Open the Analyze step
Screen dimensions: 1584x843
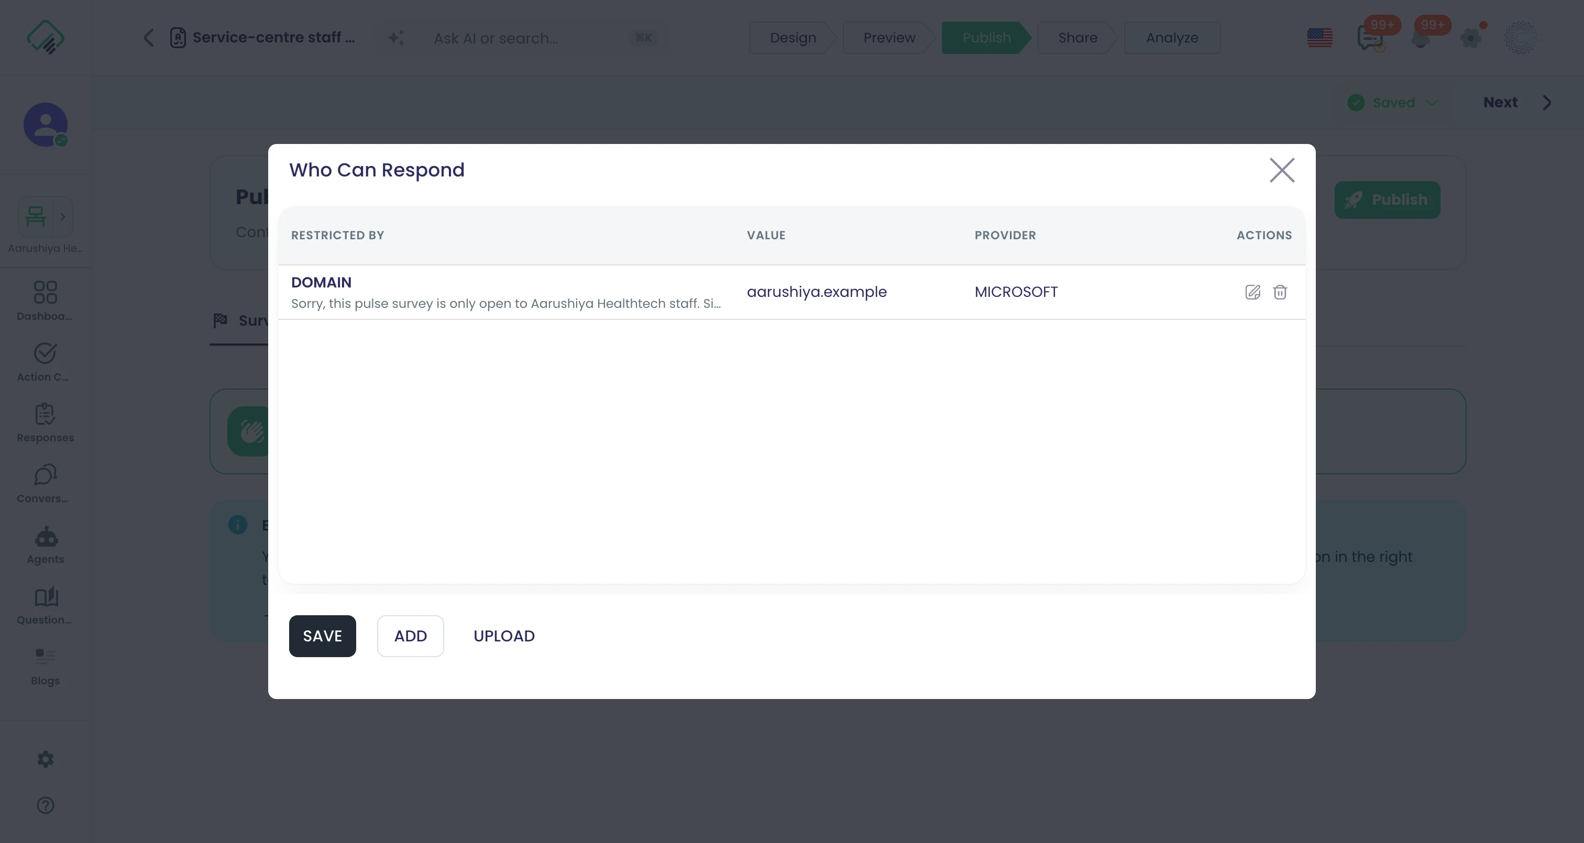tap(1172, 38)
